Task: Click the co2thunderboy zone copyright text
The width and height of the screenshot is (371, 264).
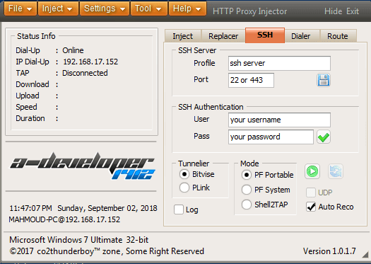Action: pyautogui.click(x=107, y=251)
